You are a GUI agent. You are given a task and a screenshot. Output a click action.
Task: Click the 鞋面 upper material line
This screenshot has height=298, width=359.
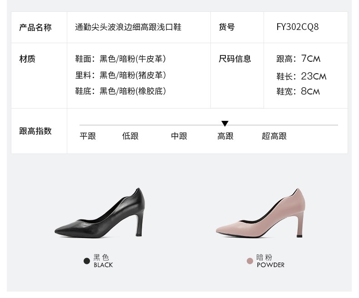click(120, 59)
